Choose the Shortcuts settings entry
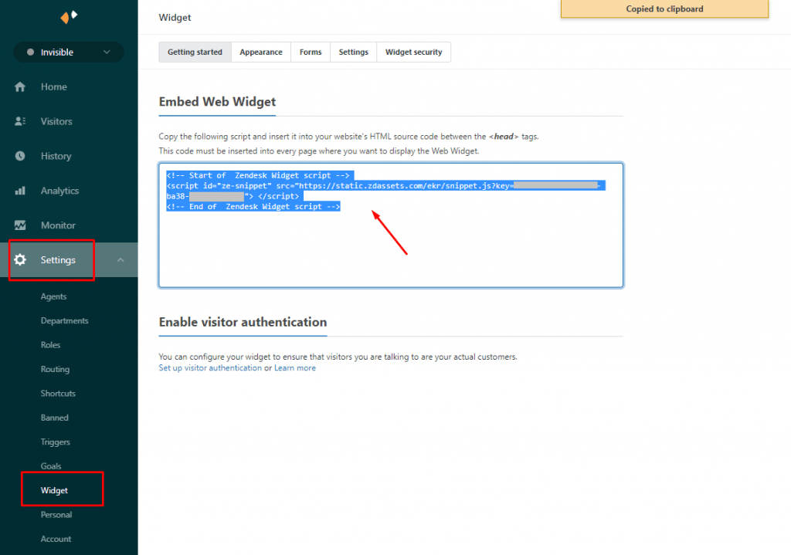 57,393
